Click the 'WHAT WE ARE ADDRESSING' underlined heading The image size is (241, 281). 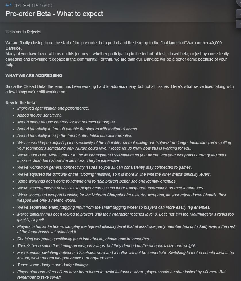(34, 75)
